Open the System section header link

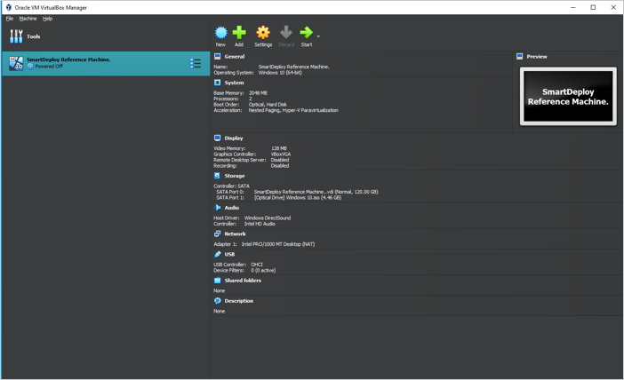[x=234, y=83]
